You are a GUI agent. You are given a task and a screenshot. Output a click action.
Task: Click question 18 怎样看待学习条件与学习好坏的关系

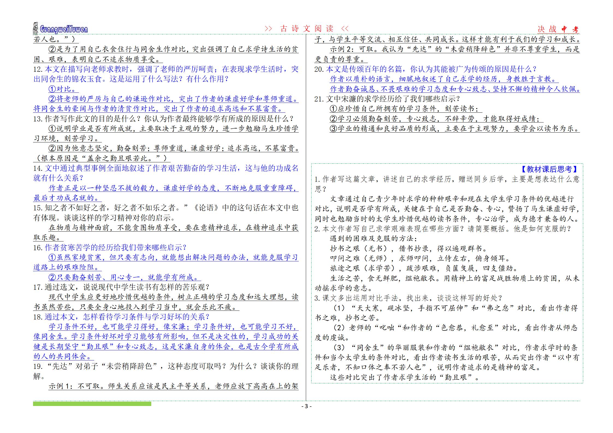[x=121, y=317]
